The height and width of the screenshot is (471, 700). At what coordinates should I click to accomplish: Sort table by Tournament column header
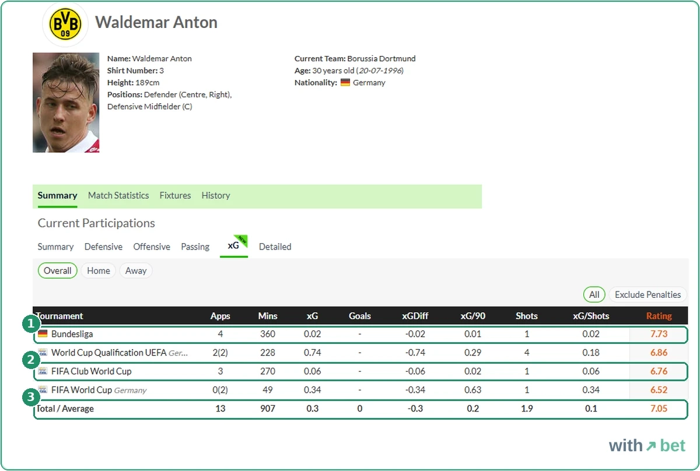(60, 316)
